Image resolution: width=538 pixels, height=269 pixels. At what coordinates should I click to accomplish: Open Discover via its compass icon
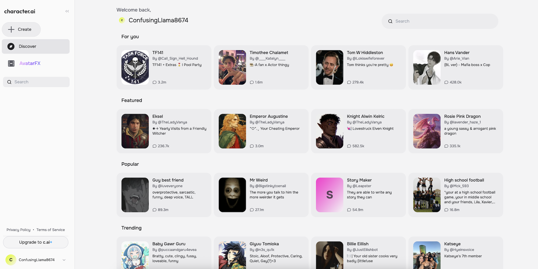coord(11,46)
